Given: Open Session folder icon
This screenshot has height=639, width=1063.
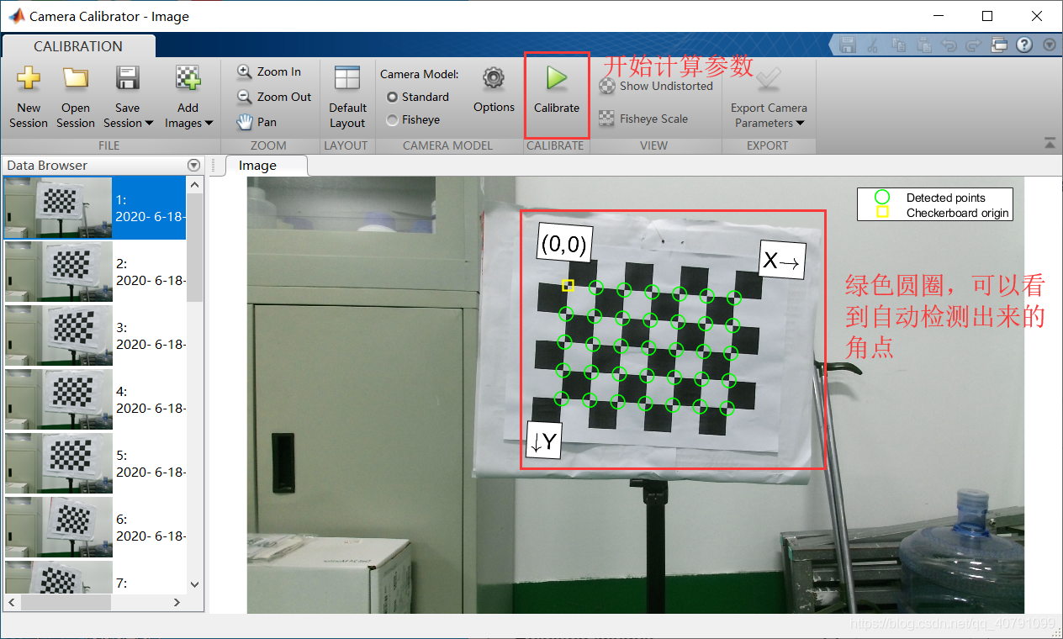Looking at the screenshot, I should tap(76, 78).
